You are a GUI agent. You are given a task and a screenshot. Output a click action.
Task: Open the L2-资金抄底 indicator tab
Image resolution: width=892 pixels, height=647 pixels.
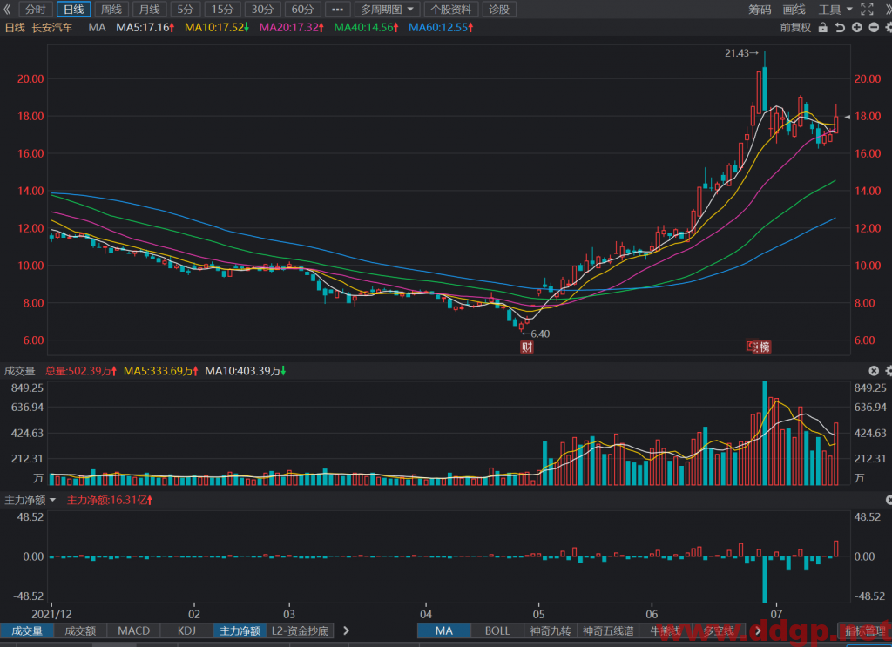coord(301,630)
